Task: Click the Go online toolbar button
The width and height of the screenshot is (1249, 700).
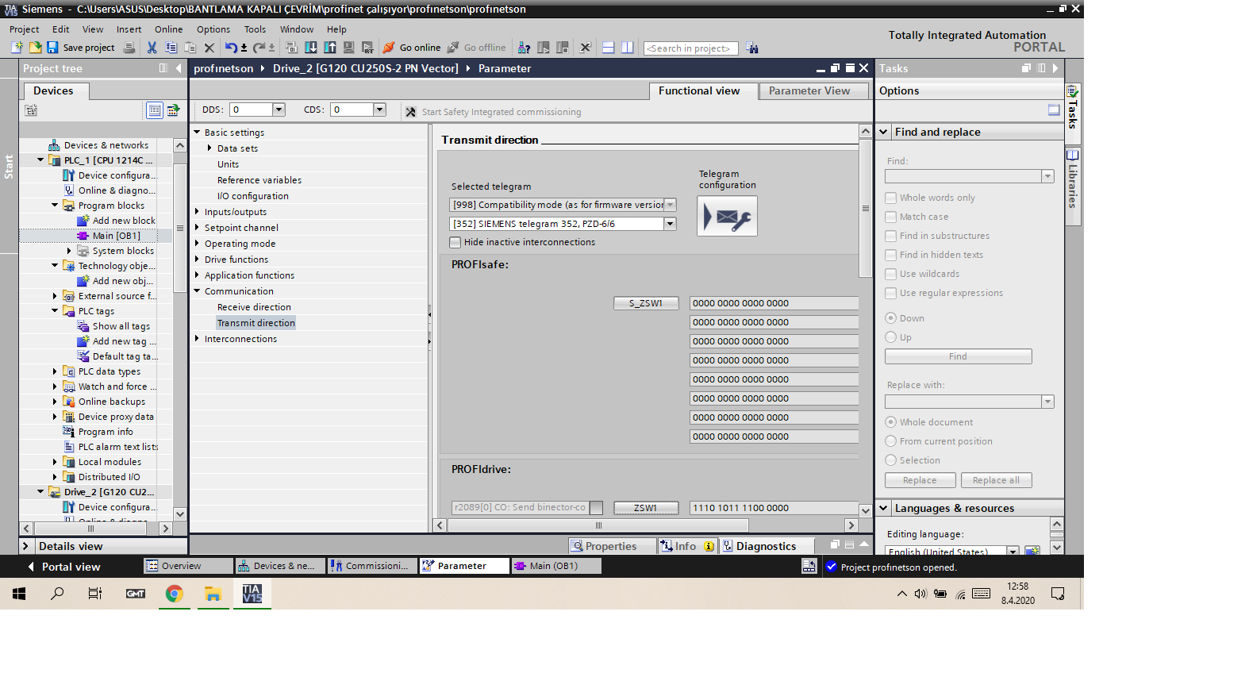Action: tap(412, 48)
